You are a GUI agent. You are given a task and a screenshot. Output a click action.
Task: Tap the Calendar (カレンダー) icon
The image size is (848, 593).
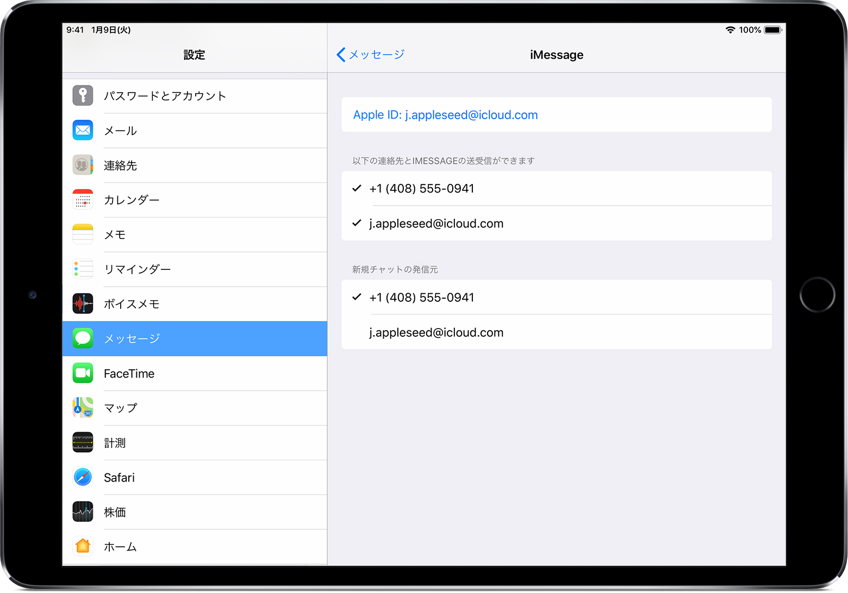point(83,200)
